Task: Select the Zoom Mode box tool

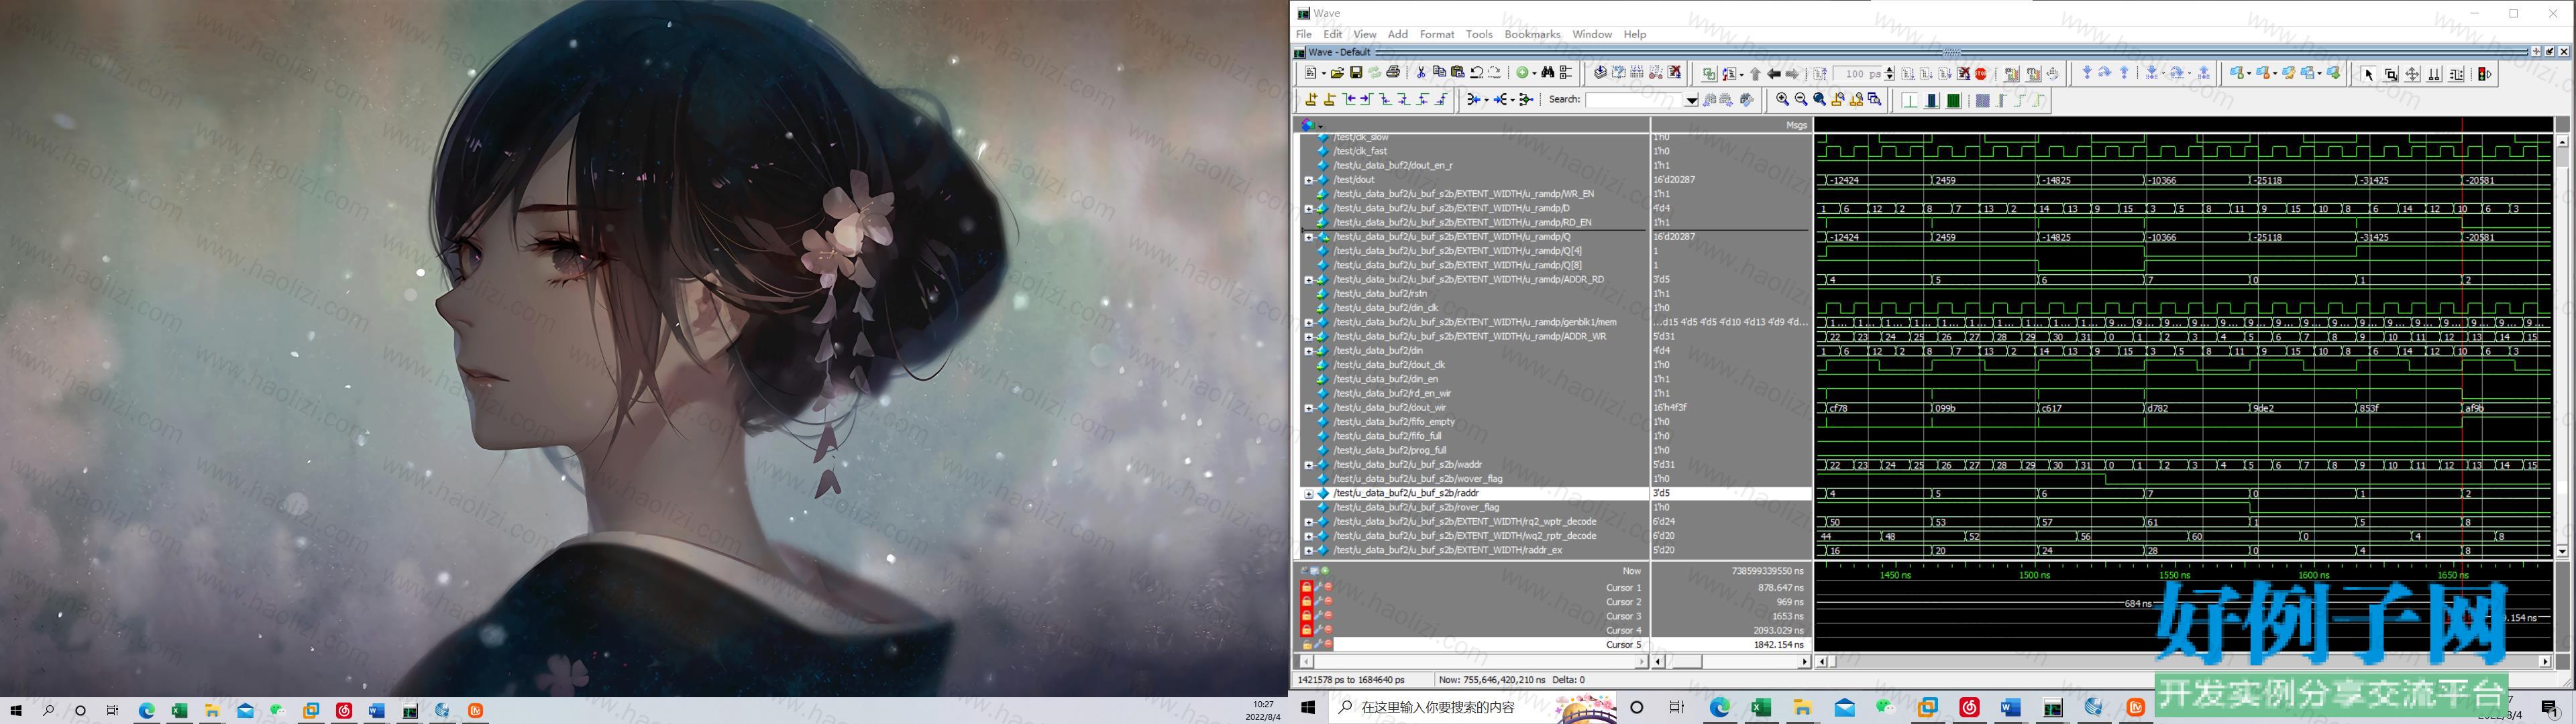Action: 2391,74
